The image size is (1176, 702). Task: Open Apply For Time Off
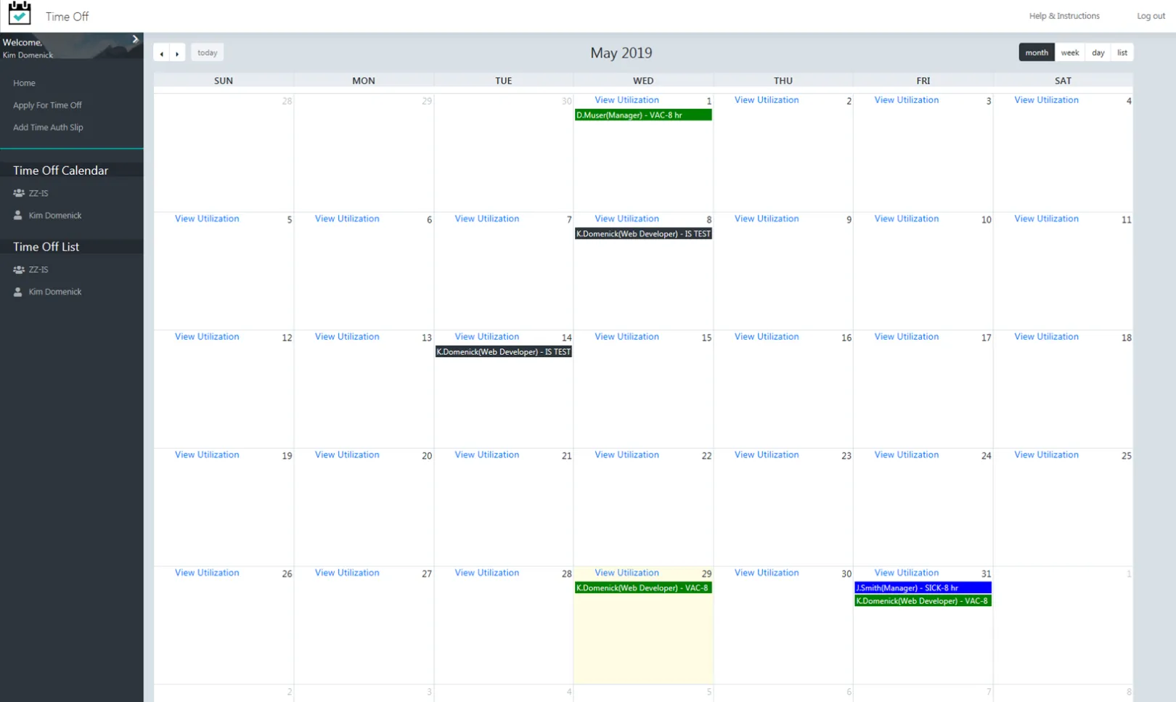pos(47,105)
